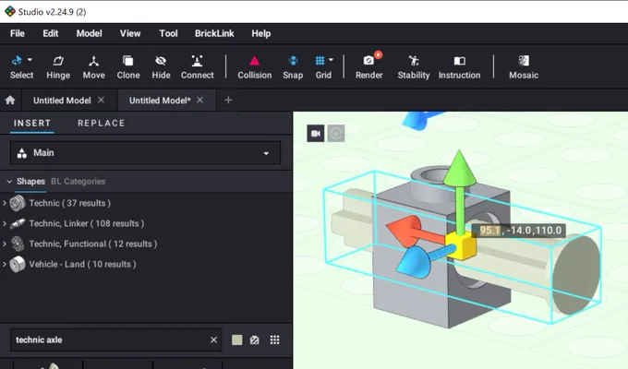
Task: Select the Technic, Linker (108 results) row
Action: (x=87, y=223)
